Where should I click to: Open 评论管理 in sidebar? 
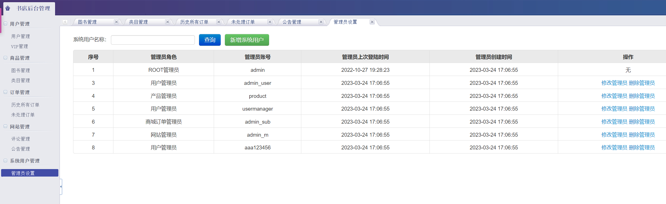(21, 139)
